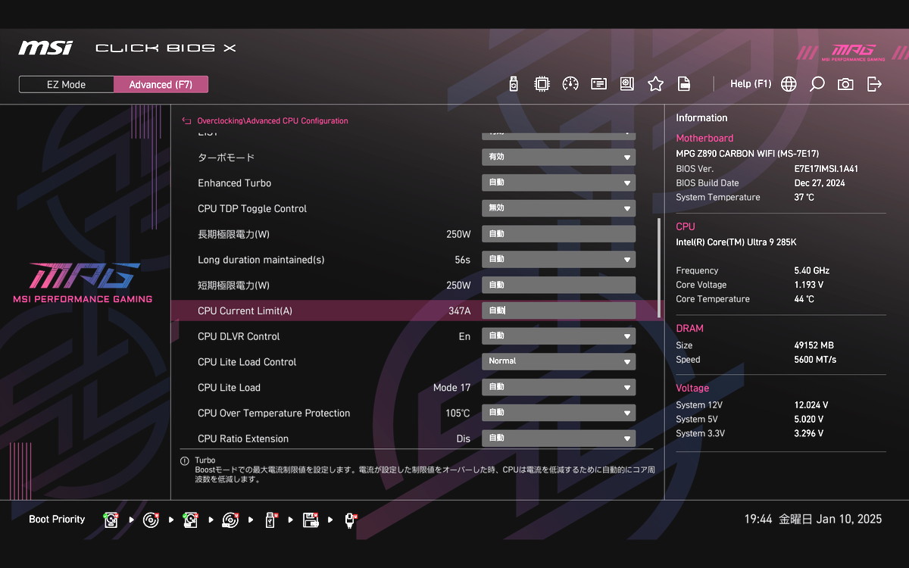Open the motherboard hardware monitor icon

[627, 84]
